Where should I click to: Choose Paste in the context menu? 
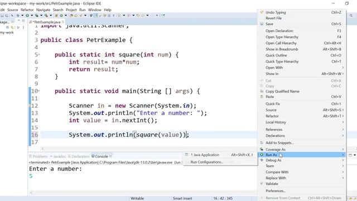(x=302, y=97)
